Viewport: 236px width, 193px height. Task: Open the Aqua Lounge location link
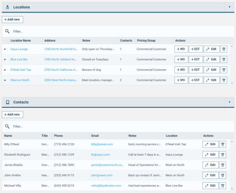(19, 49)
